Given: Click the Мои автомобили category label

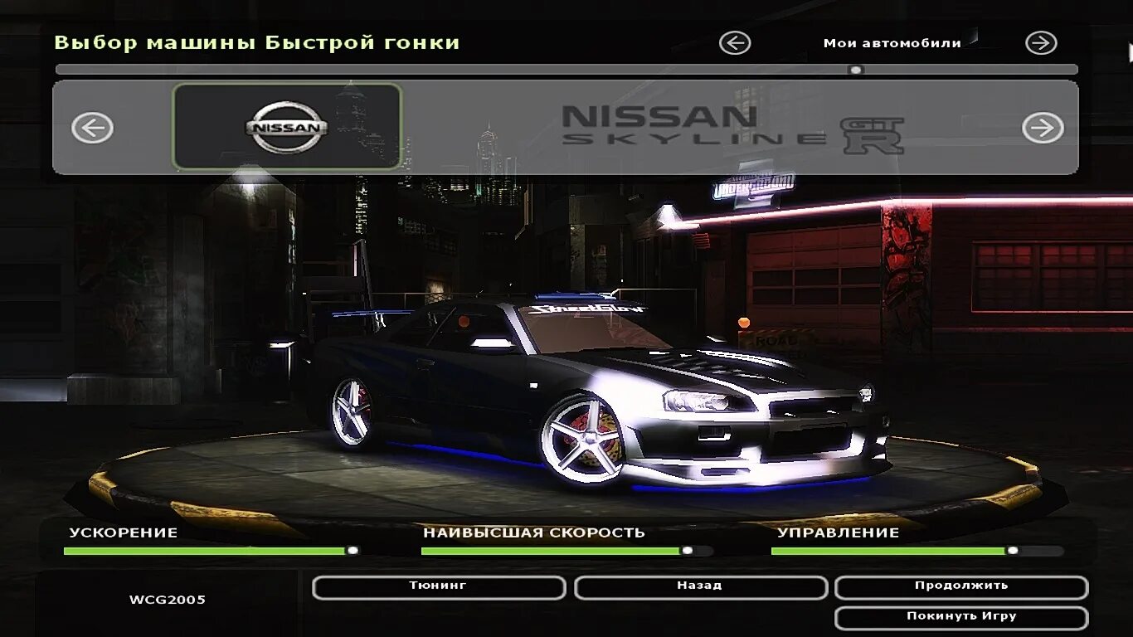Looking at the screenshot, I should [x=892, y=43].
